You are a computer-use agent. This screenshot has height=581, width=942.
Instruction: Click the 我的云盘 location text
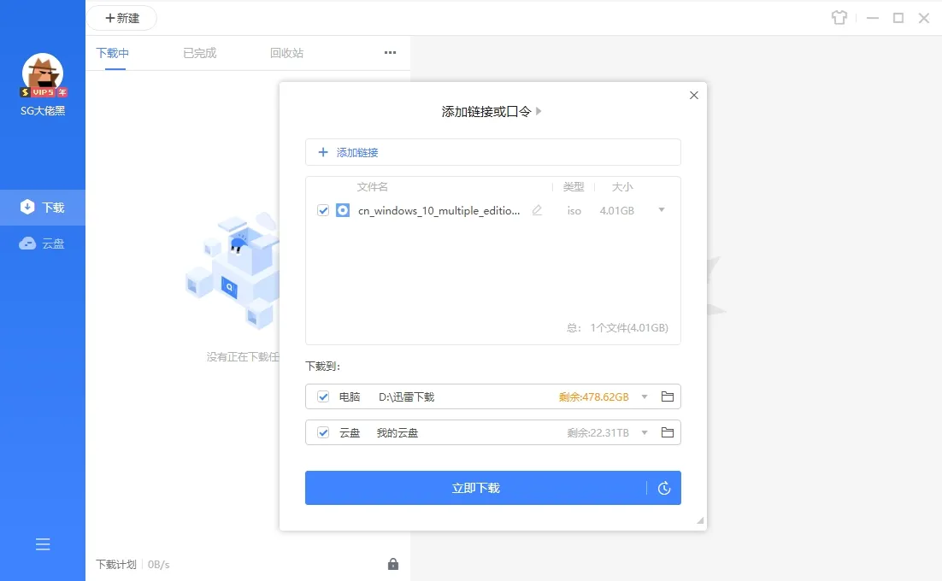pos(397,432)
